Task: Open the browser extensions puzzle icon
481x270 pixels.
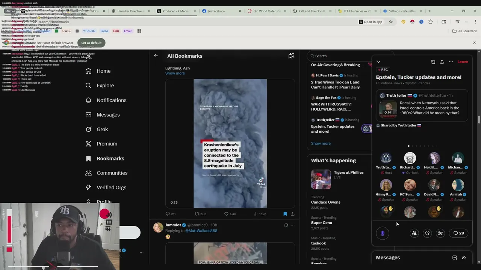Action: pos(430,22)
